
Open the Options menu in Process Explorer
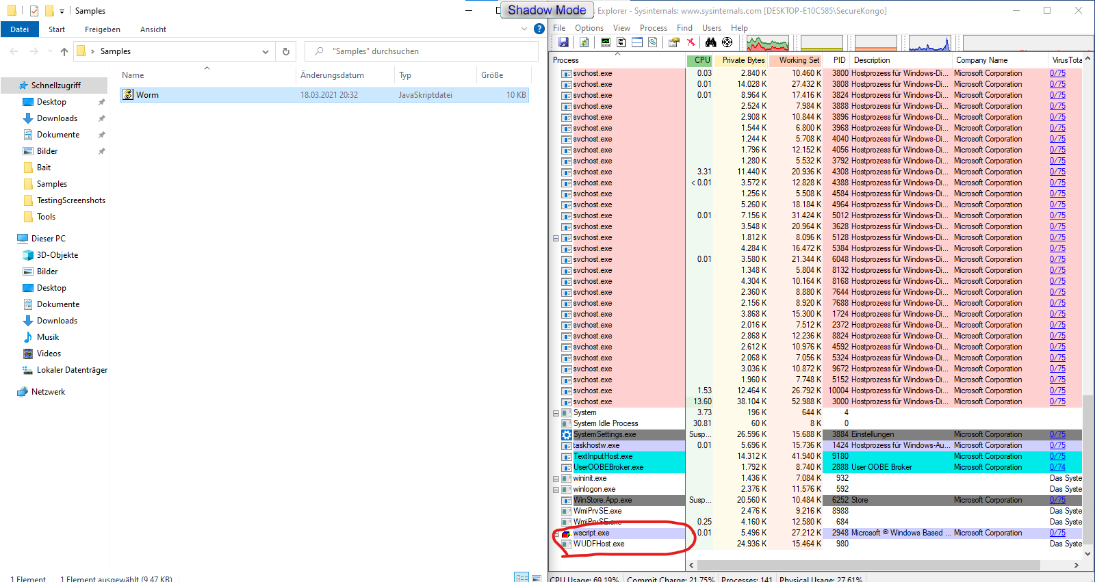[x=589, y=28]
